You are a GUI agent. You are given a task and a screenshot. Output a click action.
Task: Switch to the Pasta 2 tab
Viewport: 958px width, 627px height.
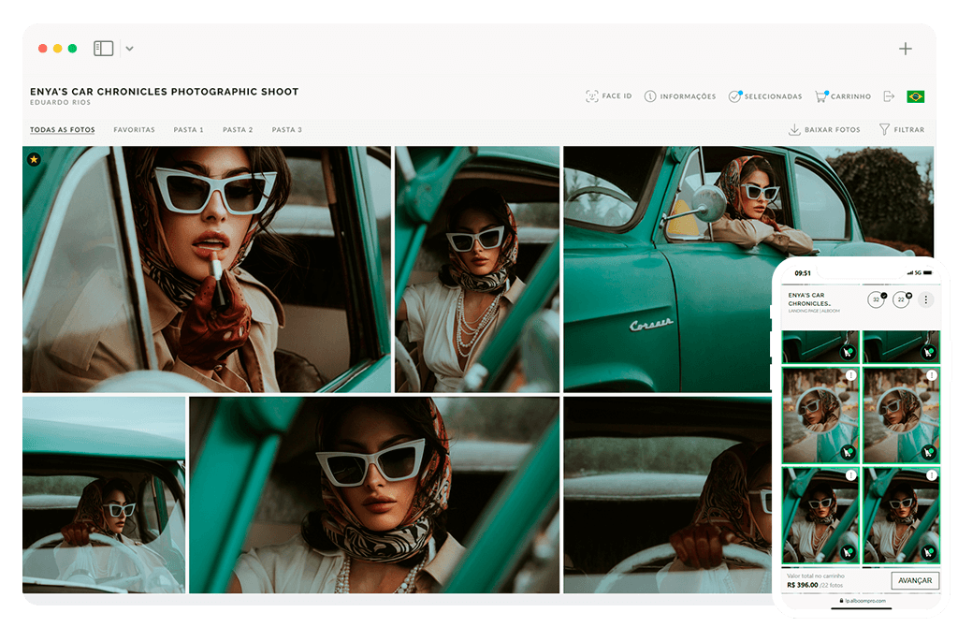pyautogui.click(x=238, y=130)
